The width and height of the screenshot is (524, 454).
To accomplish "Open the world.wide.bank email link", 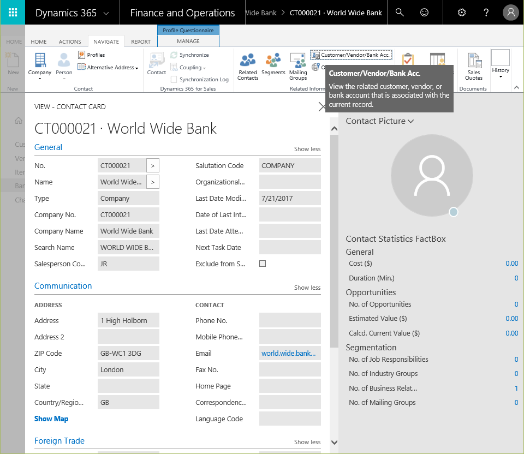I will click(x=288, y=354).
